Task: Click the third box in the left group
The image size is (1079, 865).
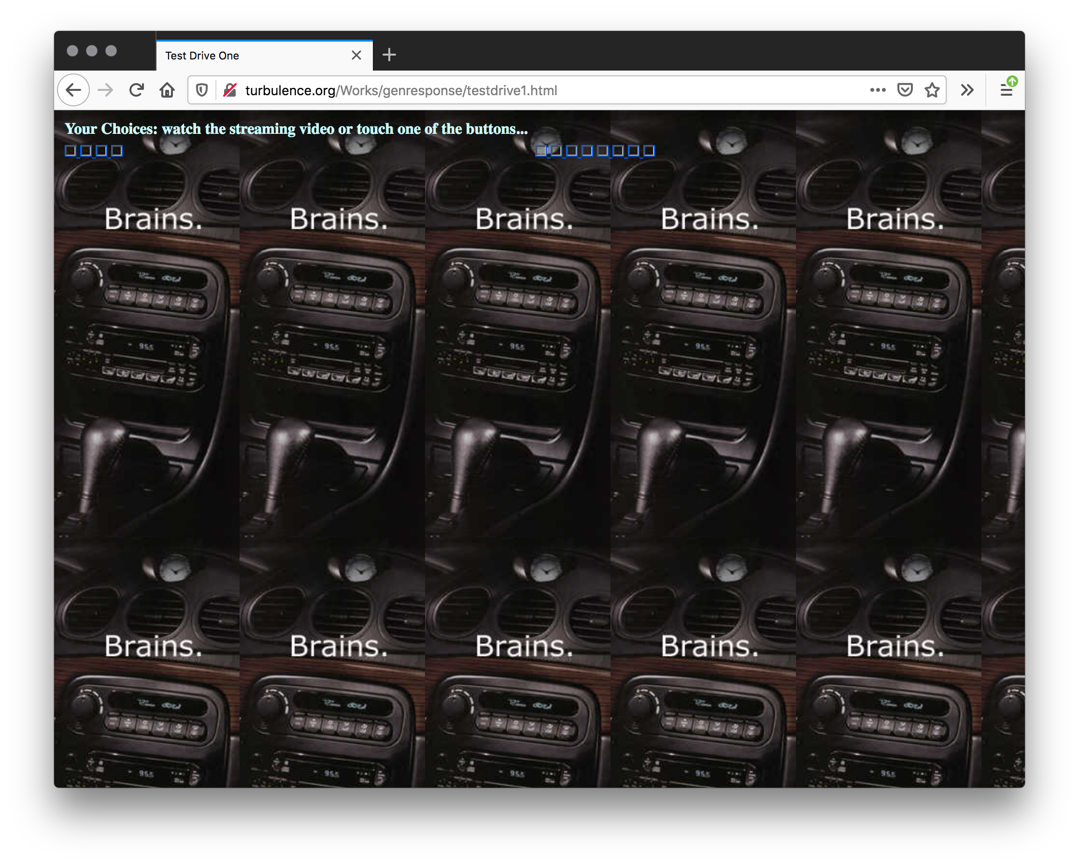Action: pos(101,151)
